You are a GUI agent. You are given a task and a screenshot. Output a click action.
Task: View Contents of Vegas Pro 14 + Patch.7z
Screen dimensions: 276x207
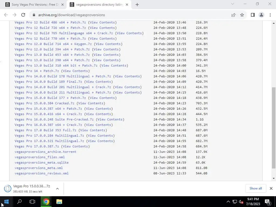(x=75, y=71)
